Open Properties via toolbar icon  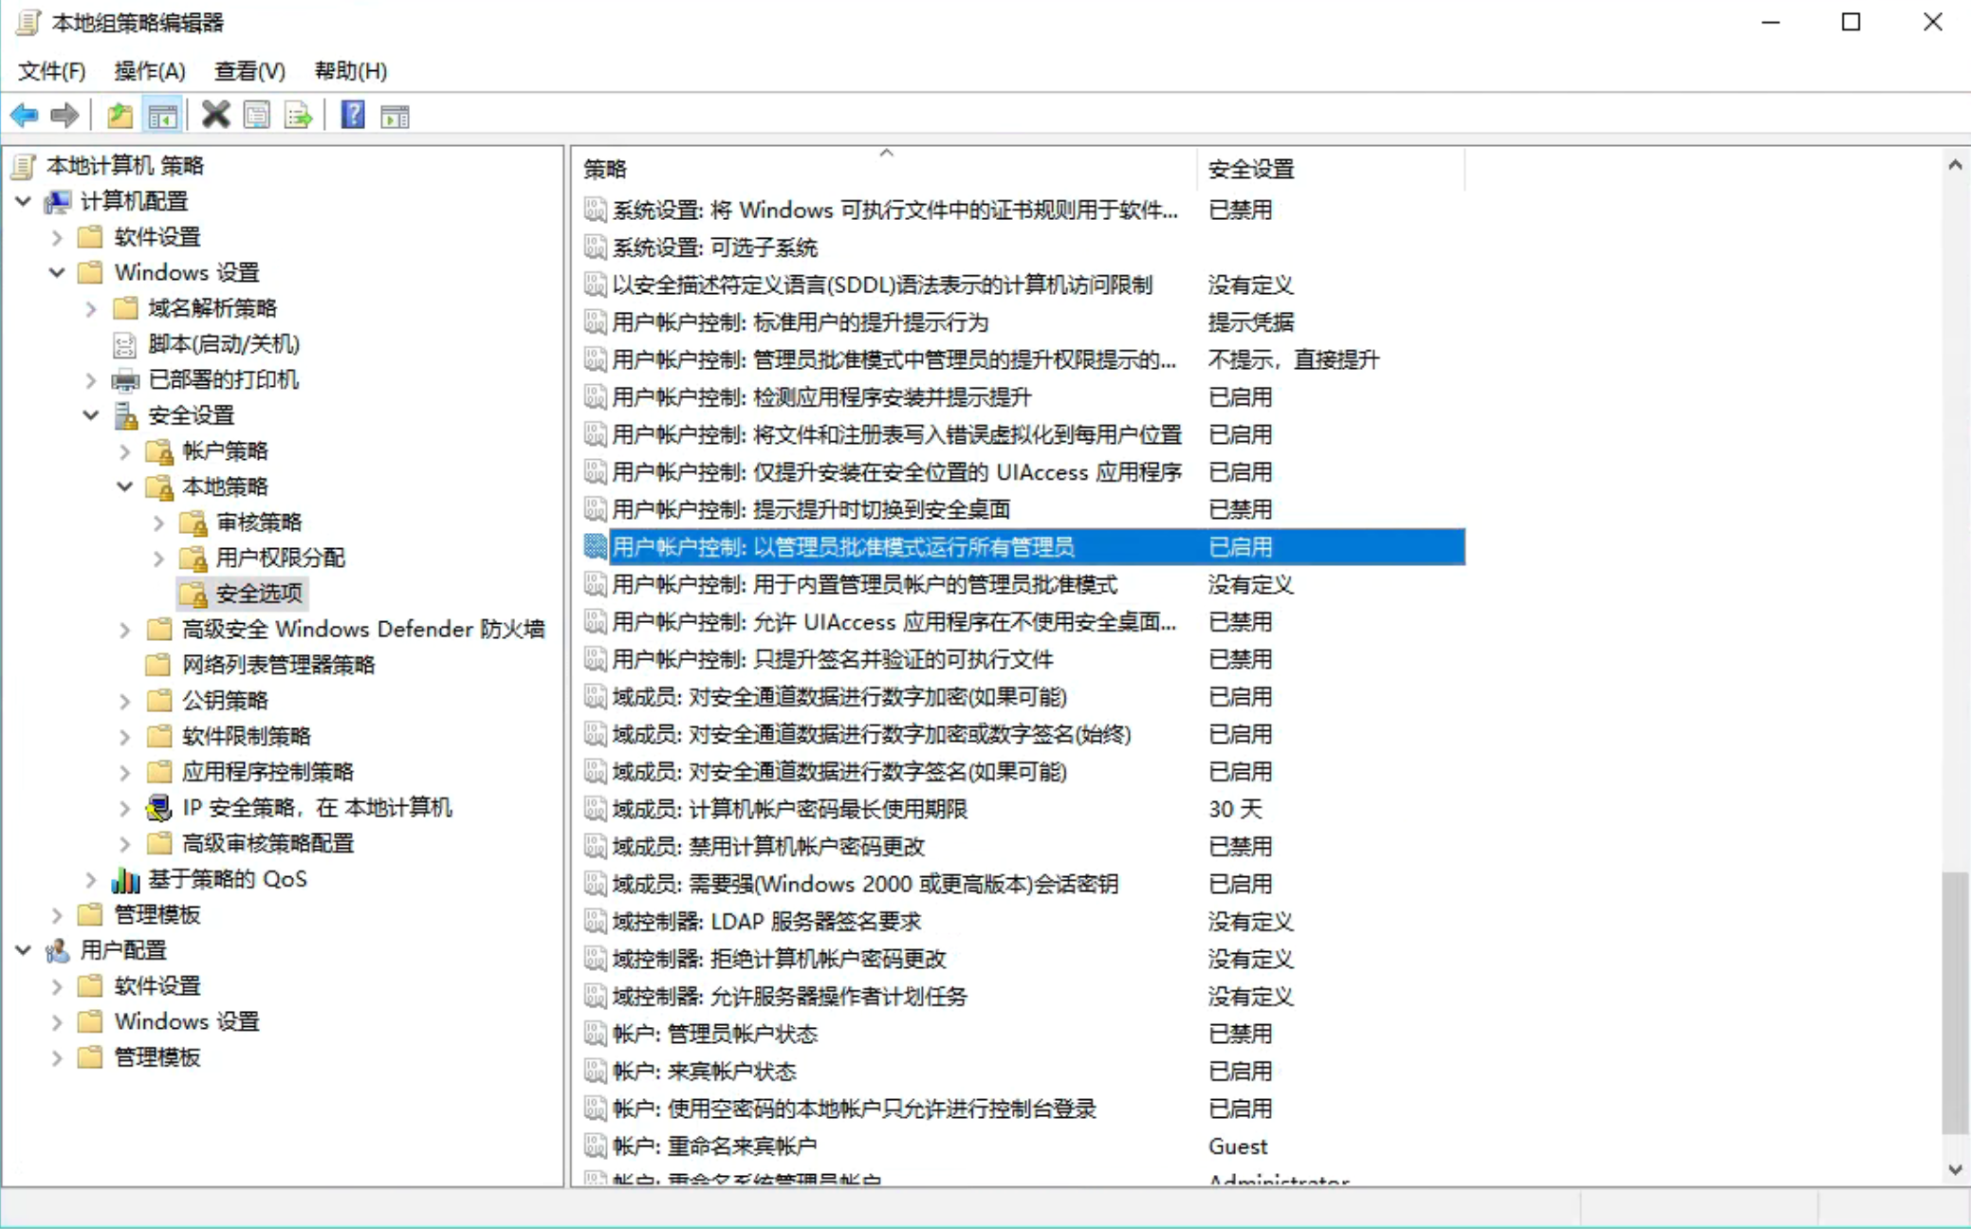pos(256,116)
